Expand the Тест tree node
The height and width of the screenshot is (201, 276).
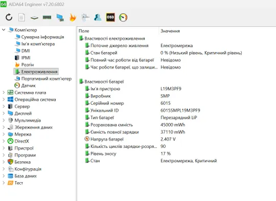pos(4,183)
